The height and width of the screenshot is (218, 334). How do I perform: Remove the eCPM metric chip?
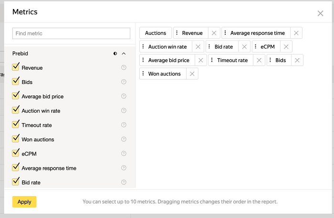(x=286, y=47)
